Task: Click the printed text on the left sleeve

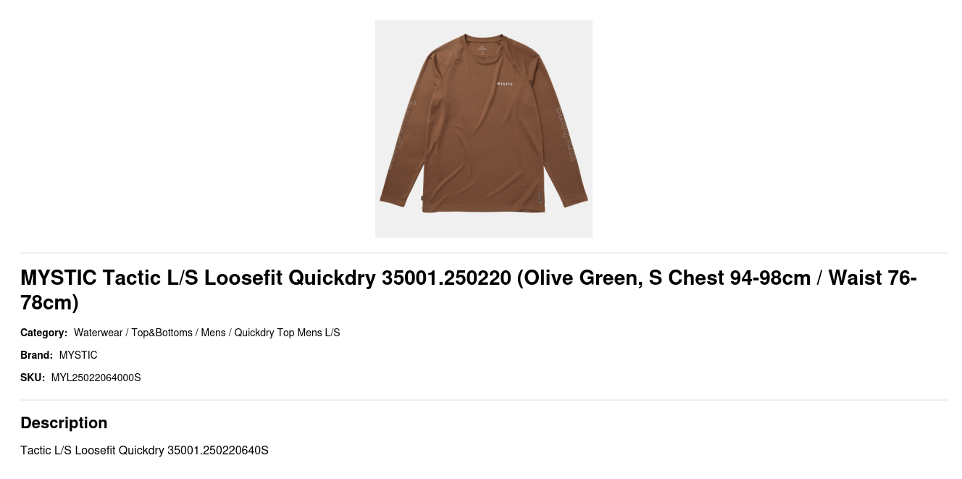Action: pos(402,134)
